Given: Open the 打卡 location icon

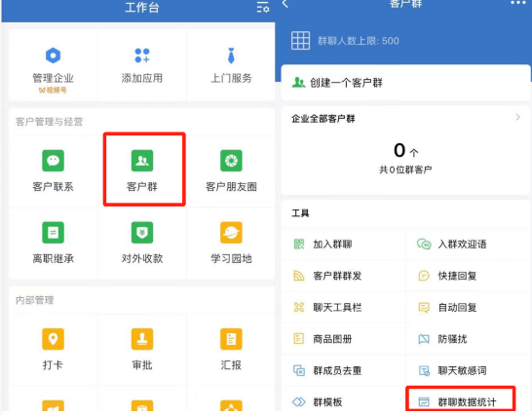Looking at the screenshot, I should (53, 339).
